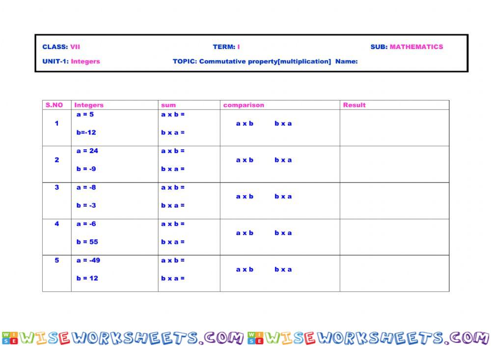Click serial number 3 in table

click(x=56, y=187)
